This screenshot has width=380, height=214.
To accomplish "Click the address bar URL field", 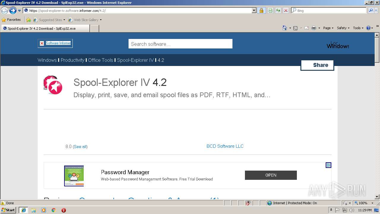I will coord(137,10).
